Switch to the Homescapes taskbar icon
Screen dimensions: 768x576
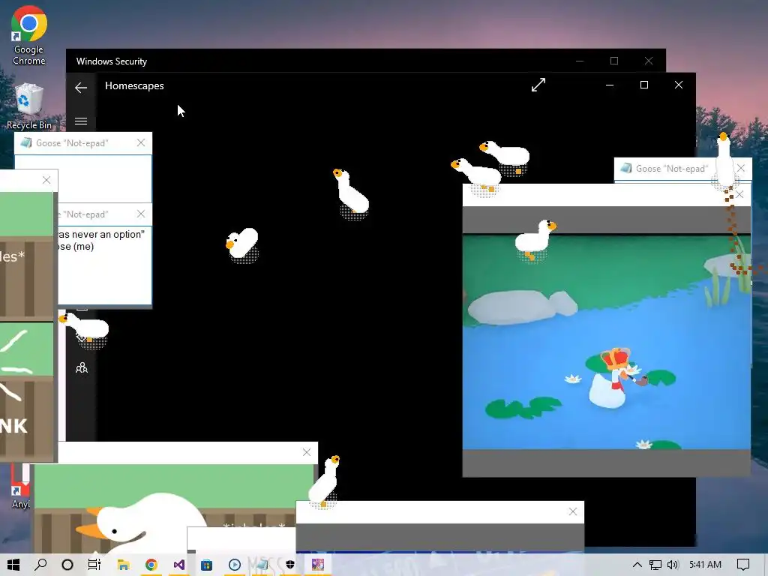[x=318, y=565]
